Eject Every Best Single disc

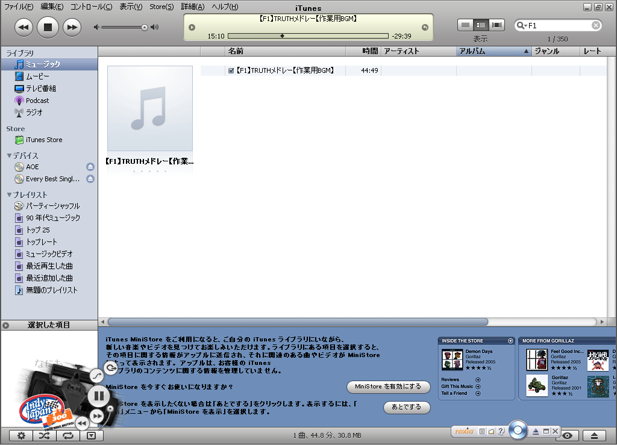pos(90,179)
